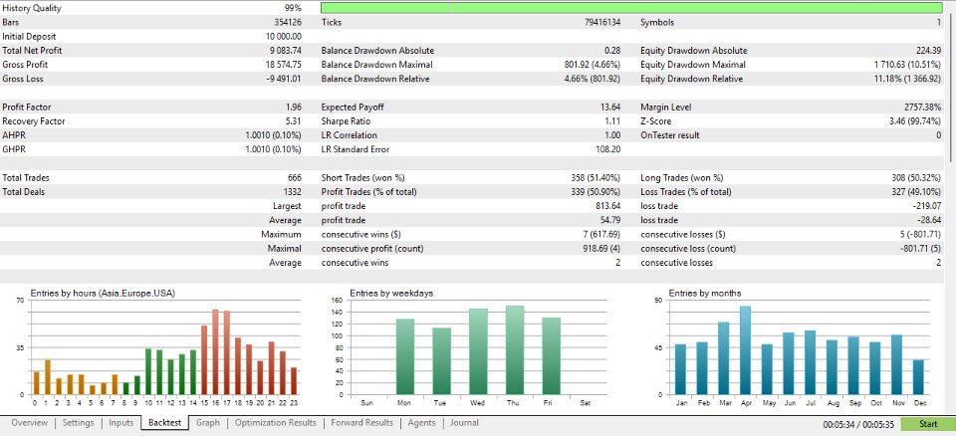Click the Expected Payoff value 13.64
The height and width of the screenshot is (436, 956).
pyautogui.click(x=610, y=108)
